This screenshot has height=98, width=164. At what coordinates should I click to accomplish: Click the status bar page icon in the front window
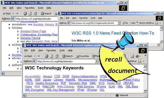coord(24,95)
